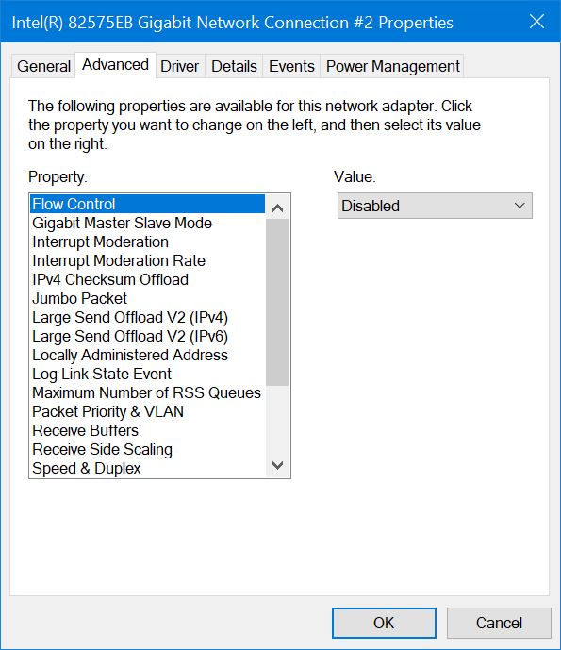561x650 pixels.
Task: Select Receive Side Scaling
Action: coord(147,449)
